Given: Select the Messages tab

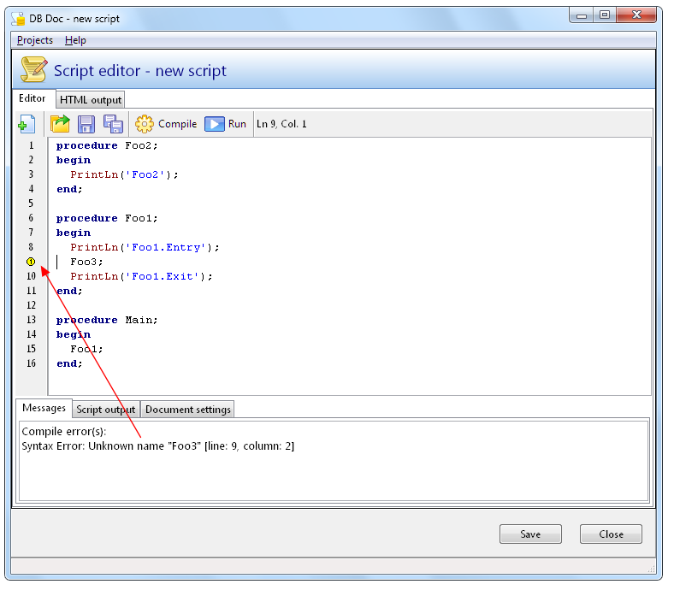Looking at the screenshot, I should click(44, 408).
